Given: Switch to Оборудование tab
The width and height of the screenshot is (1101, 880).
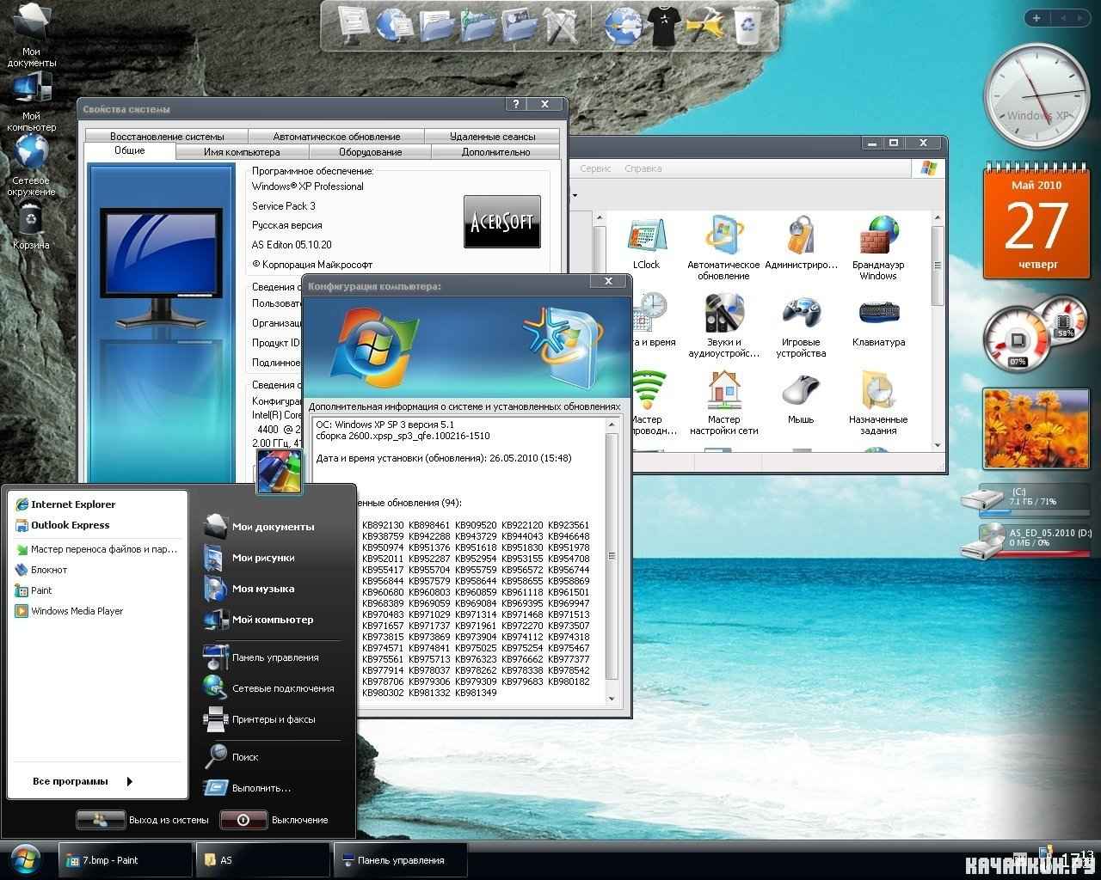Looking at the screenshot, I should pos(370,152).
